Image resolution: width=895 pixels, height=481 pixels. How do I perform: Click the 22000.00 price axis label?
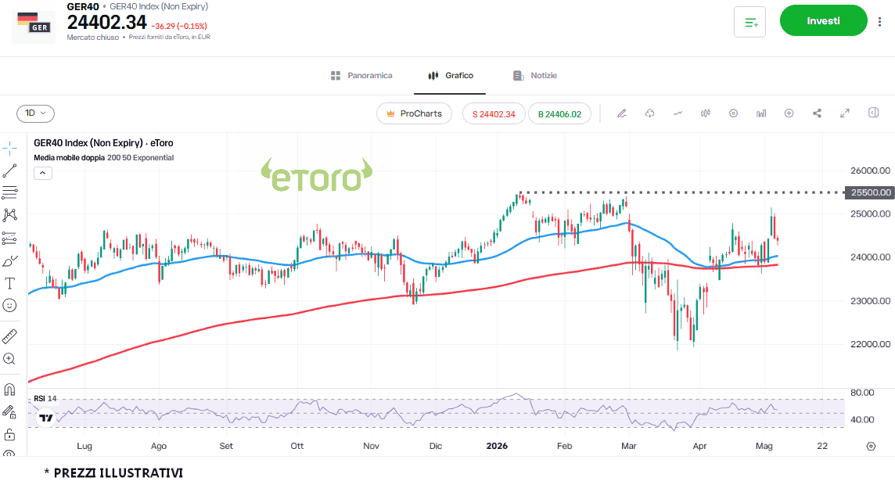(870, 344)
